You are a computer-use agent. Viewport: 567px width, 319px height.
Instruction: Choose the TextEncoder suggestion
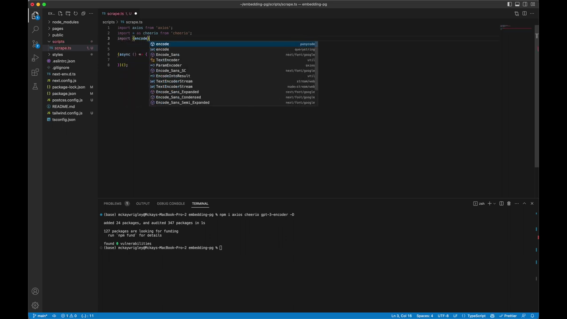pos(233,60)
